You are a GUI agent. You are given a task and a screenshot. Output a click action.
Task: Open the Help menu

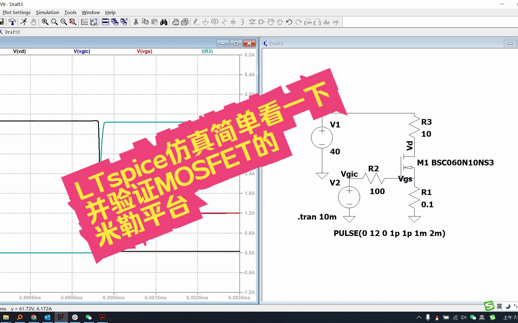pos(110,12)
